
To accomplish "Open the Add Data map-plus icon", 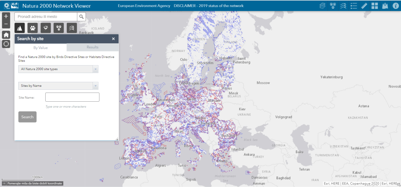I will pyautogui.click(x=385, y=6).
